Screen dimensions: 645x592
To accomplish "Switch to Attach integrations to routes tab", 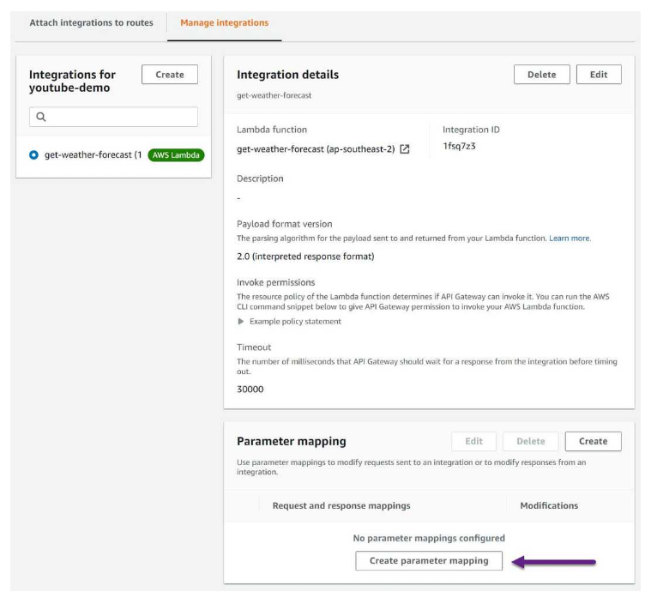I will point(91,23).
